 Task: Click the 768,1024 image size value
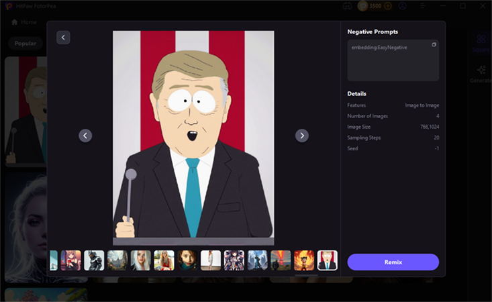pos(430,127)
